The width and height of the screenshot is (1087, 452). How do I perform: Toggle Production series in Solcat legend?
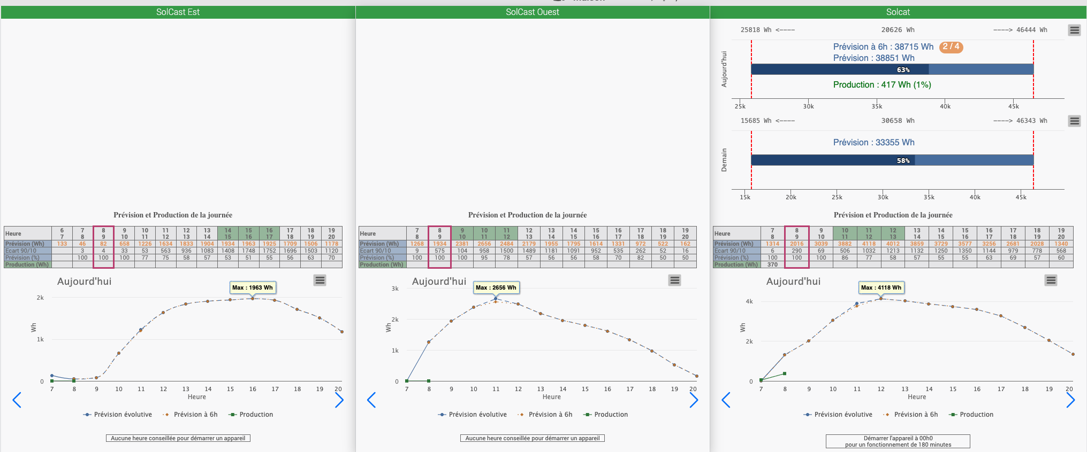pyautogui.click(x=971, y=415)
